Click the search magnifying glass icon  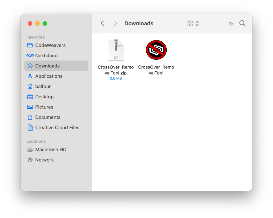click(242, 23)
